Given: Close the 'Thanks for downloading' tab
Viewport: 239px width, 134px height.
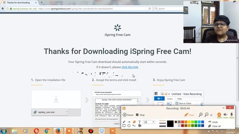Looking at the screenshot, I should coord(36,3).
